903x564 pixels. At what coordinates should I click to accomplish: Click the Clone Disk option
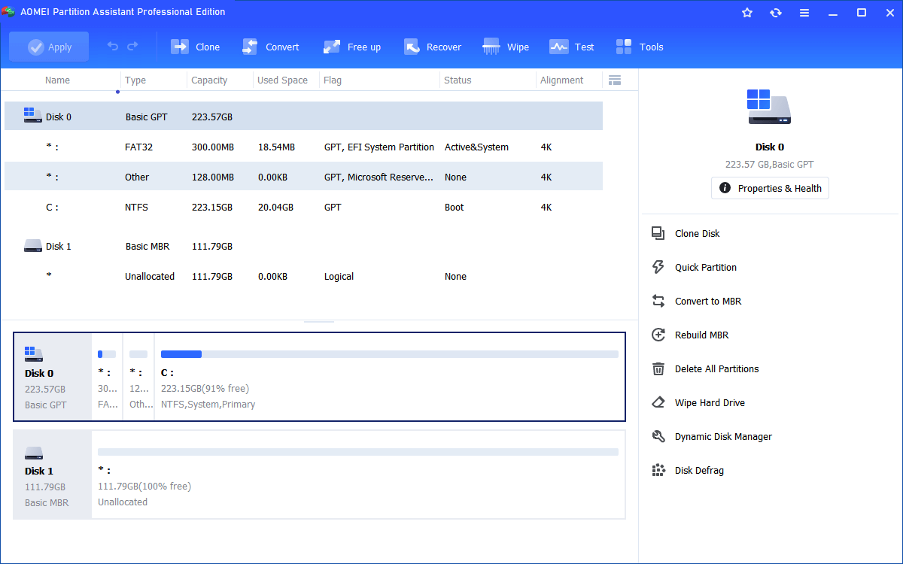tap(697, 234)
